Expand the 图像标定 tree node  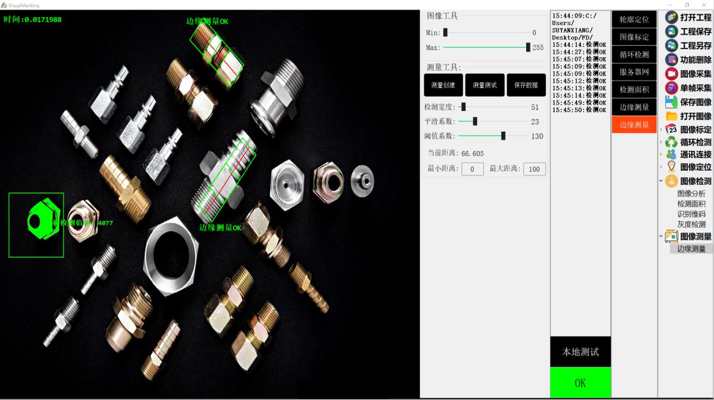661,130
